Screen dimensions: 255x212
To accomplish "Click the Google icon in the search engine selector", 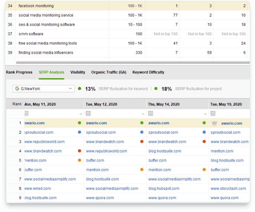I will coord(17,89).
